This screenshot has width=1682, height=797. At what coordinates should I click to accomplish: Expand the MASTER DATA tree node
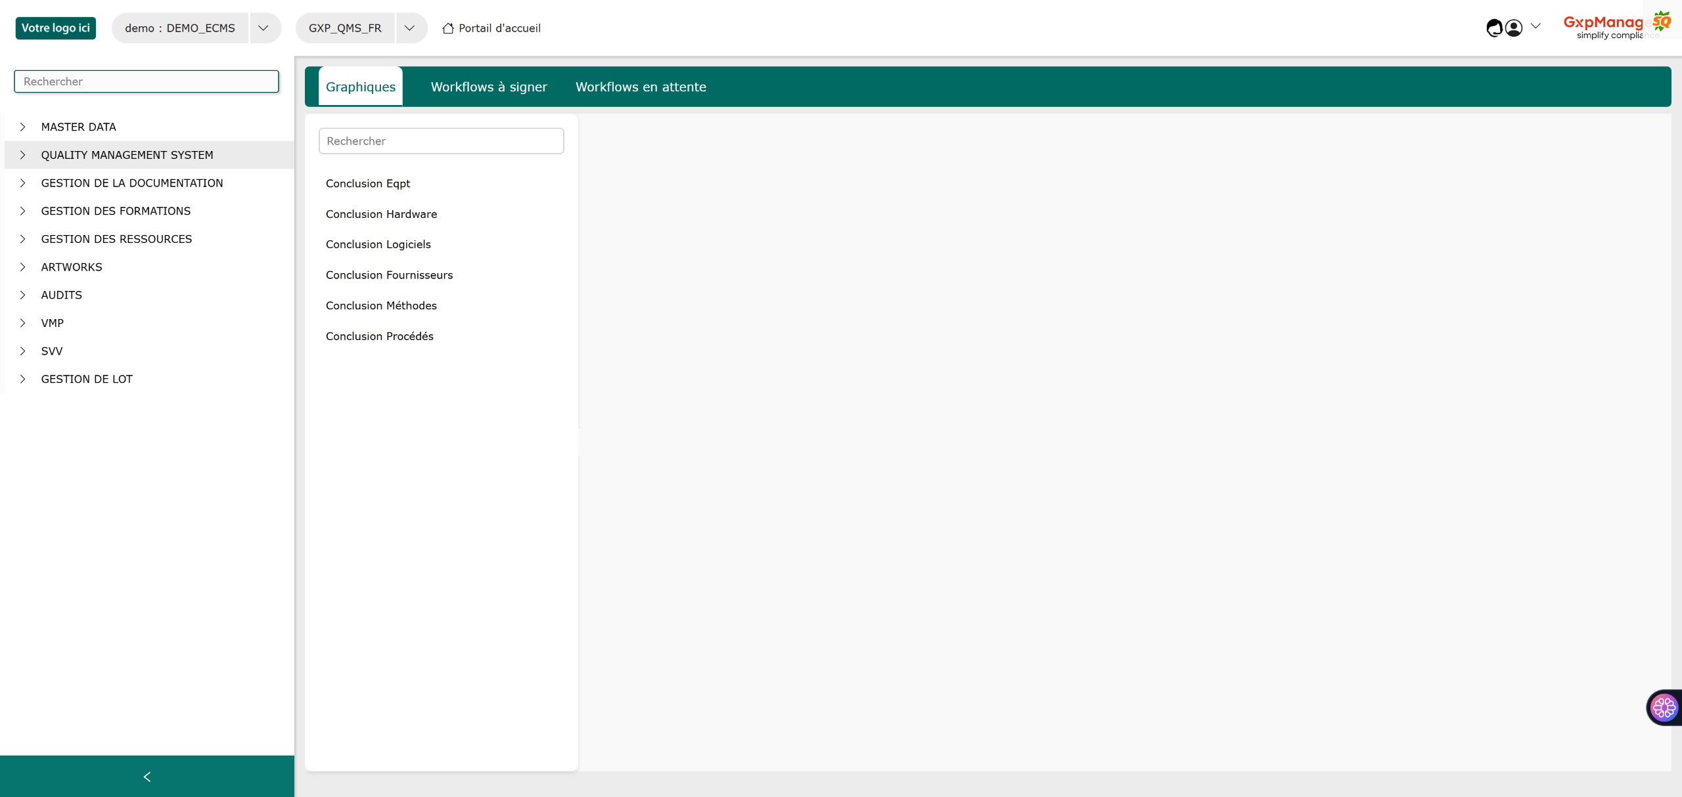(x=23, y=127)
